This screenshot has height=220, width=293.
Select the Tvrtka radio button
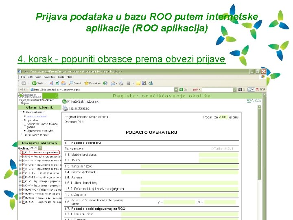[212, 149]
